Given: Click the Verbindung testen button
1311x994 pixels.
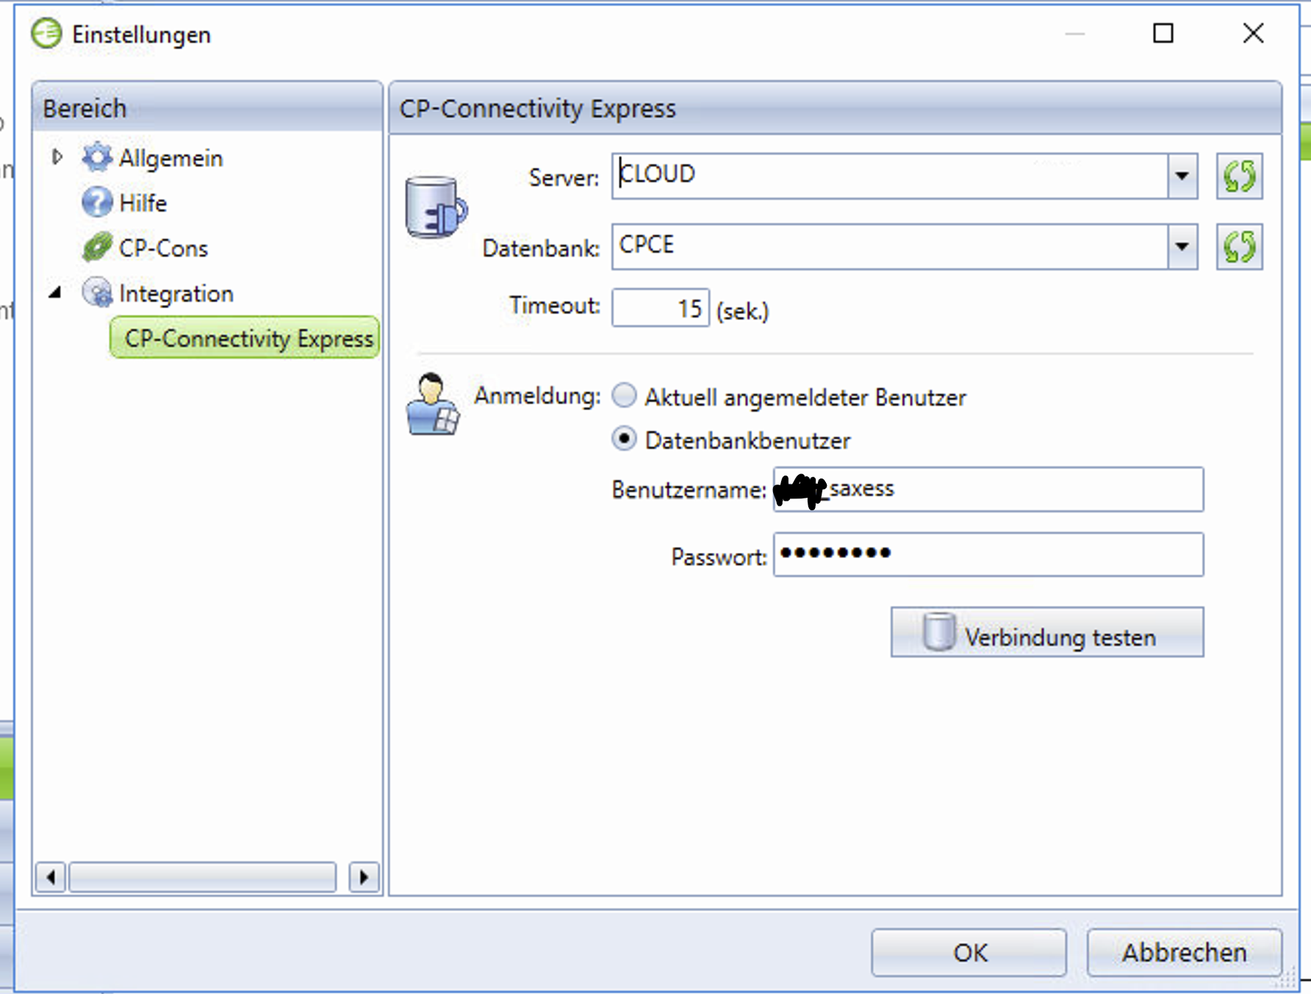Looking at the screenshot, I should coord(1046,632).
